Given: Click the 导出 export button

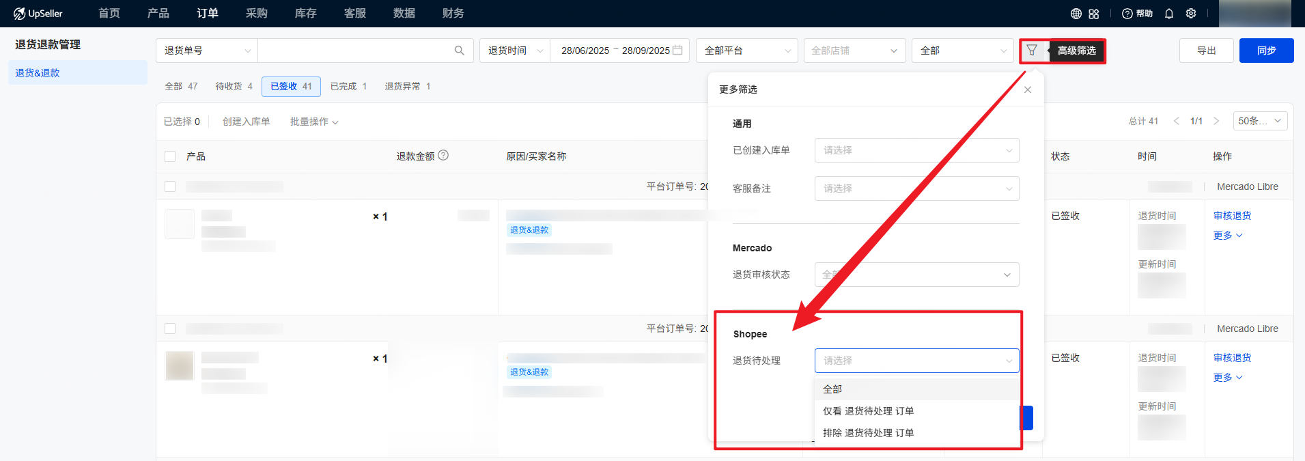Looking at the screenshot, I should coord(1206,51).
